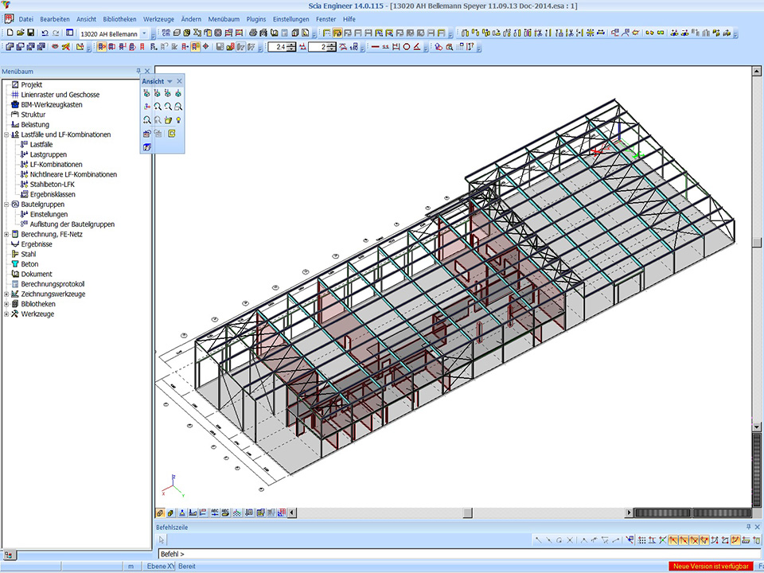This screenshot has width=764, height=573.
Task: Click the Open file folder icon
Action: click(20, 33)
